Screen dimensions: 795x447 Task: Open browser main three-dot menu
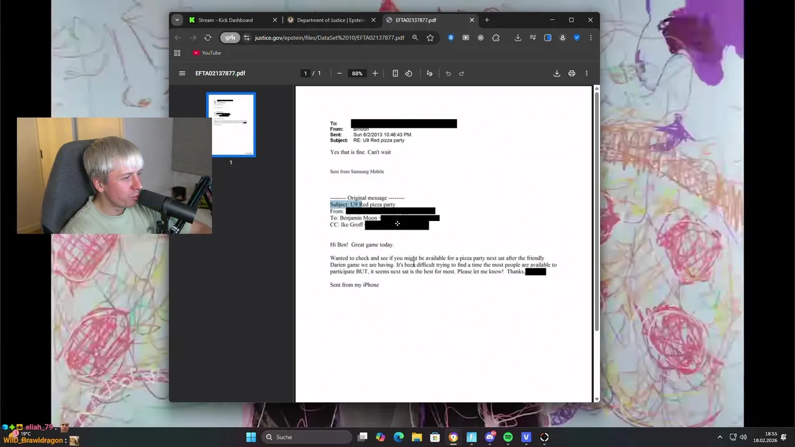tap(591, 38)
